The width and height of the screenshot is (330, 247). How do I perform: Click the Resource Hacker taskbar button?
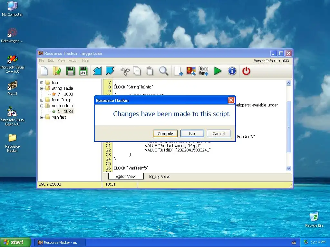pyautogui.click(x=60, y=242)
